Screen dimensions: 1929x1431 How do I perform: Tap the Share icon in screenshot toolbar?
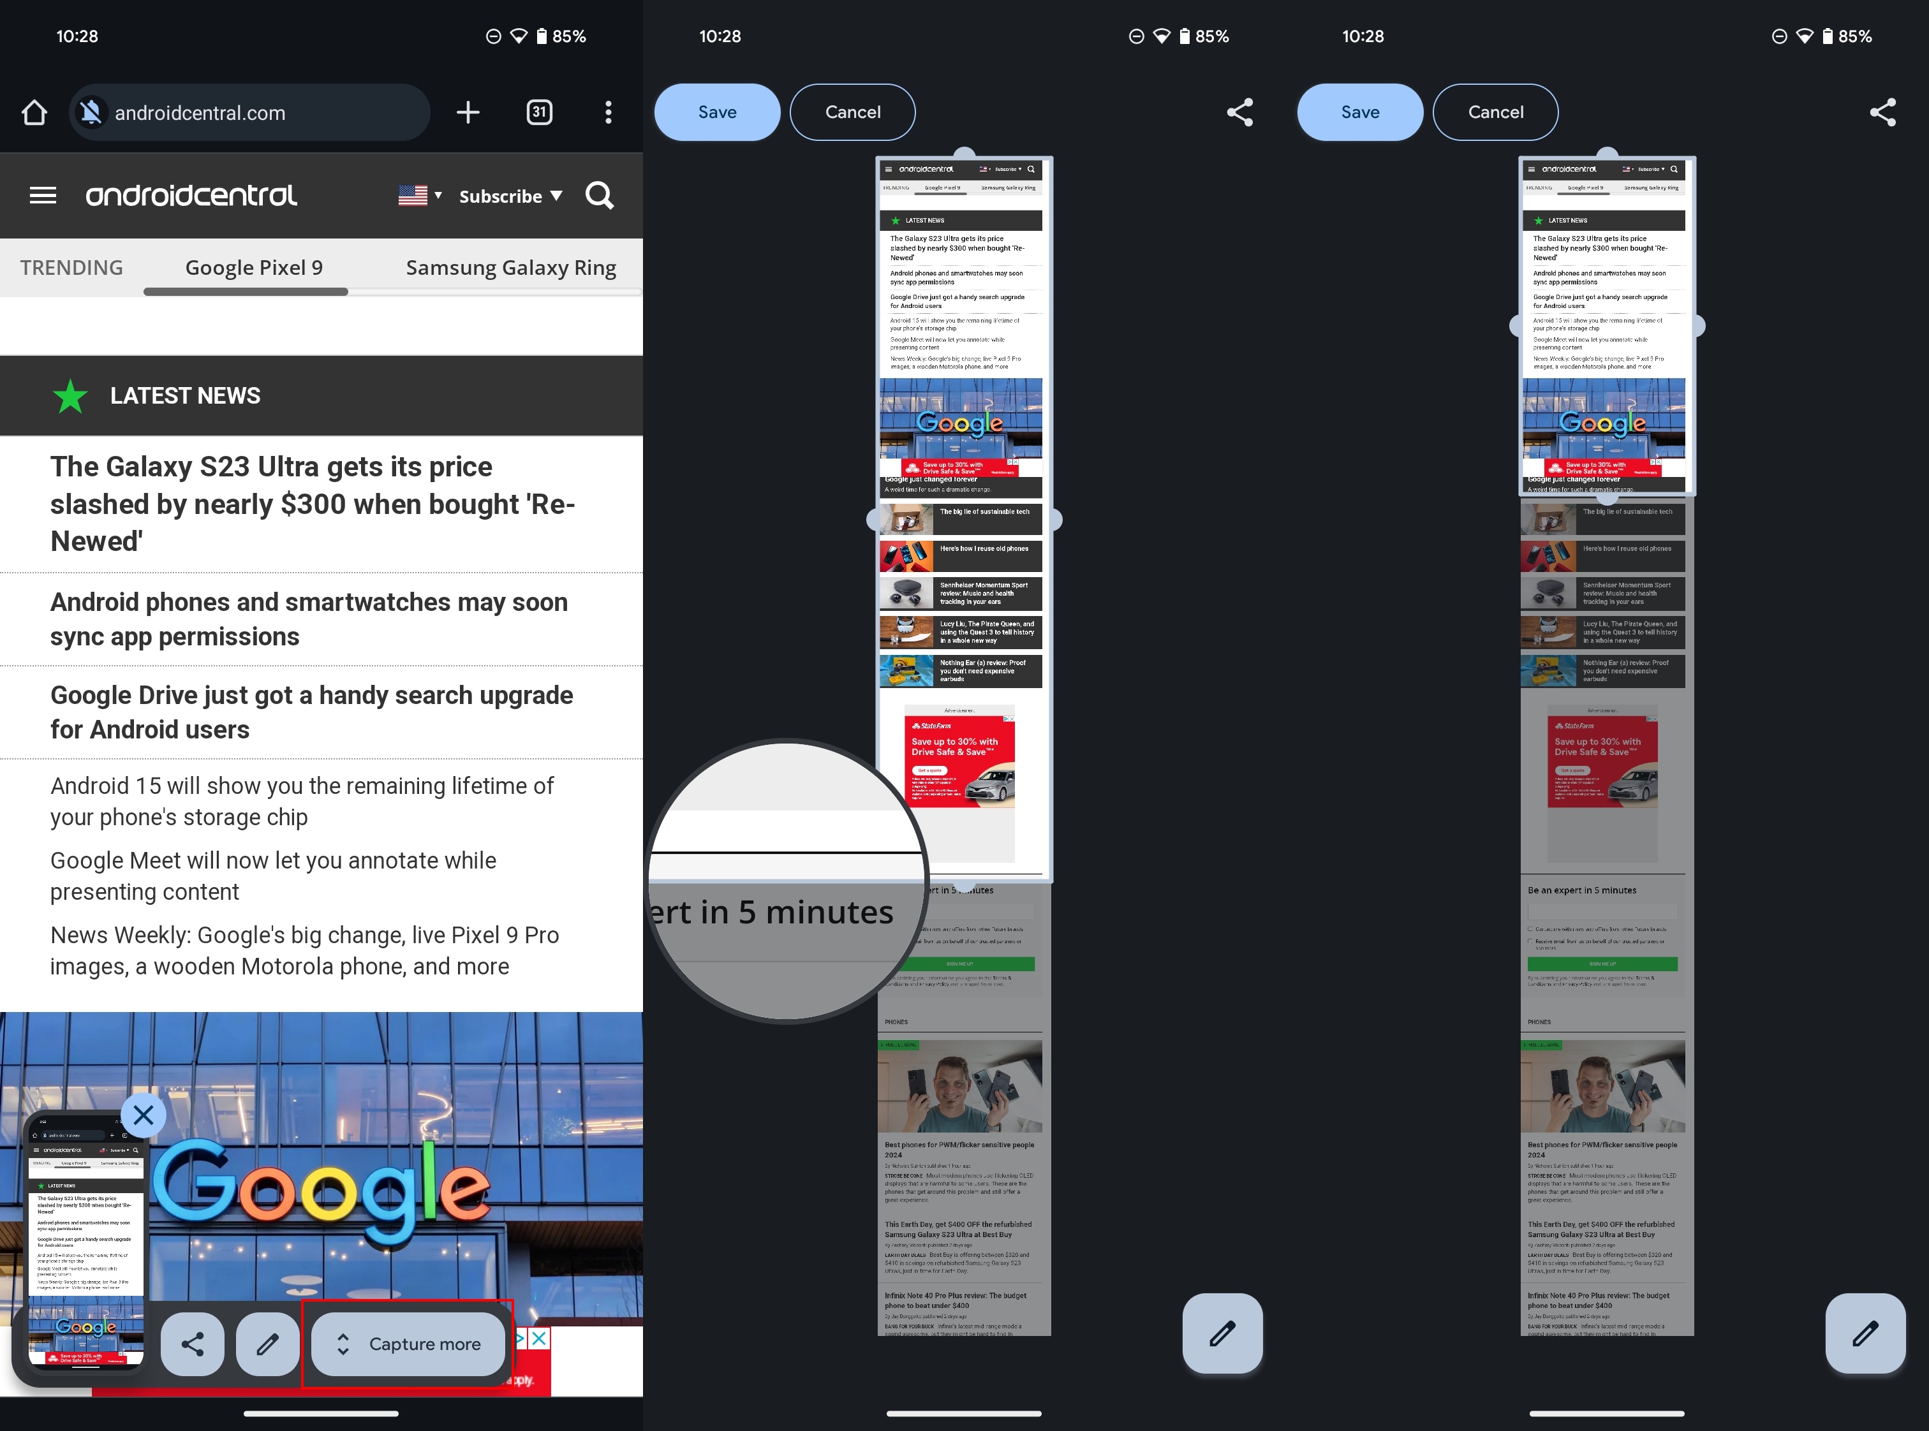click(x=193, y=1344)
